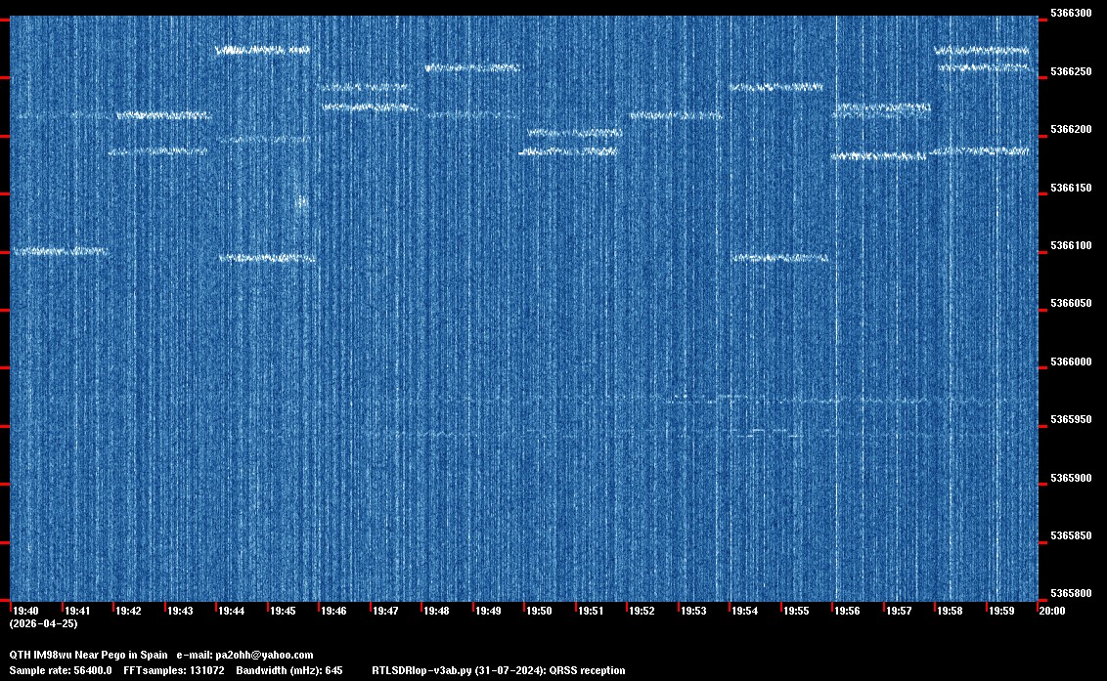Click the 5366150 frequency label

point(1071,187)
